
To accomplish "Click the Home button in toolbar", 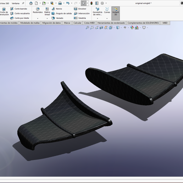I will (x=31, y=3).
